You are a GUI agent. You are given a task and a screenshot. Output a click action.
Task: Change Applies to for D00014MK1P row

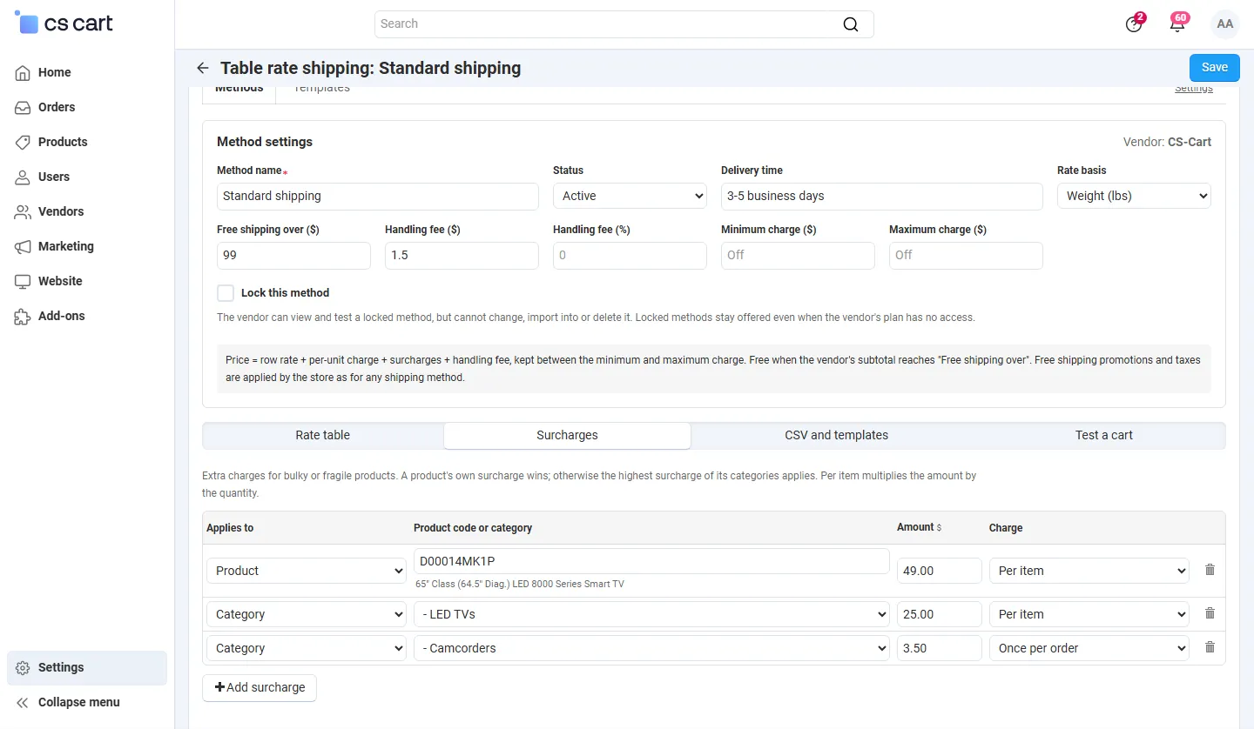(307, 571)
